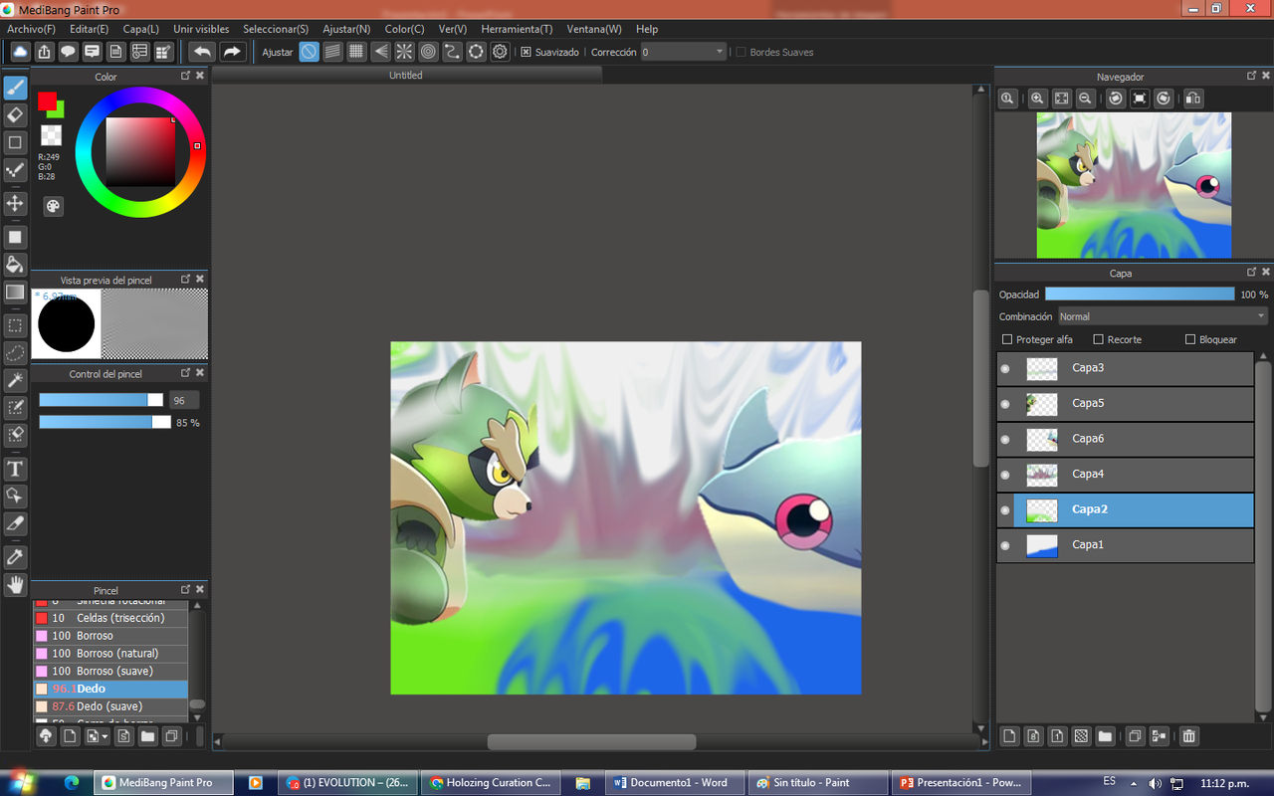Open the color palette button
This screenshot has height=796, width=1274.
point(53,206)
